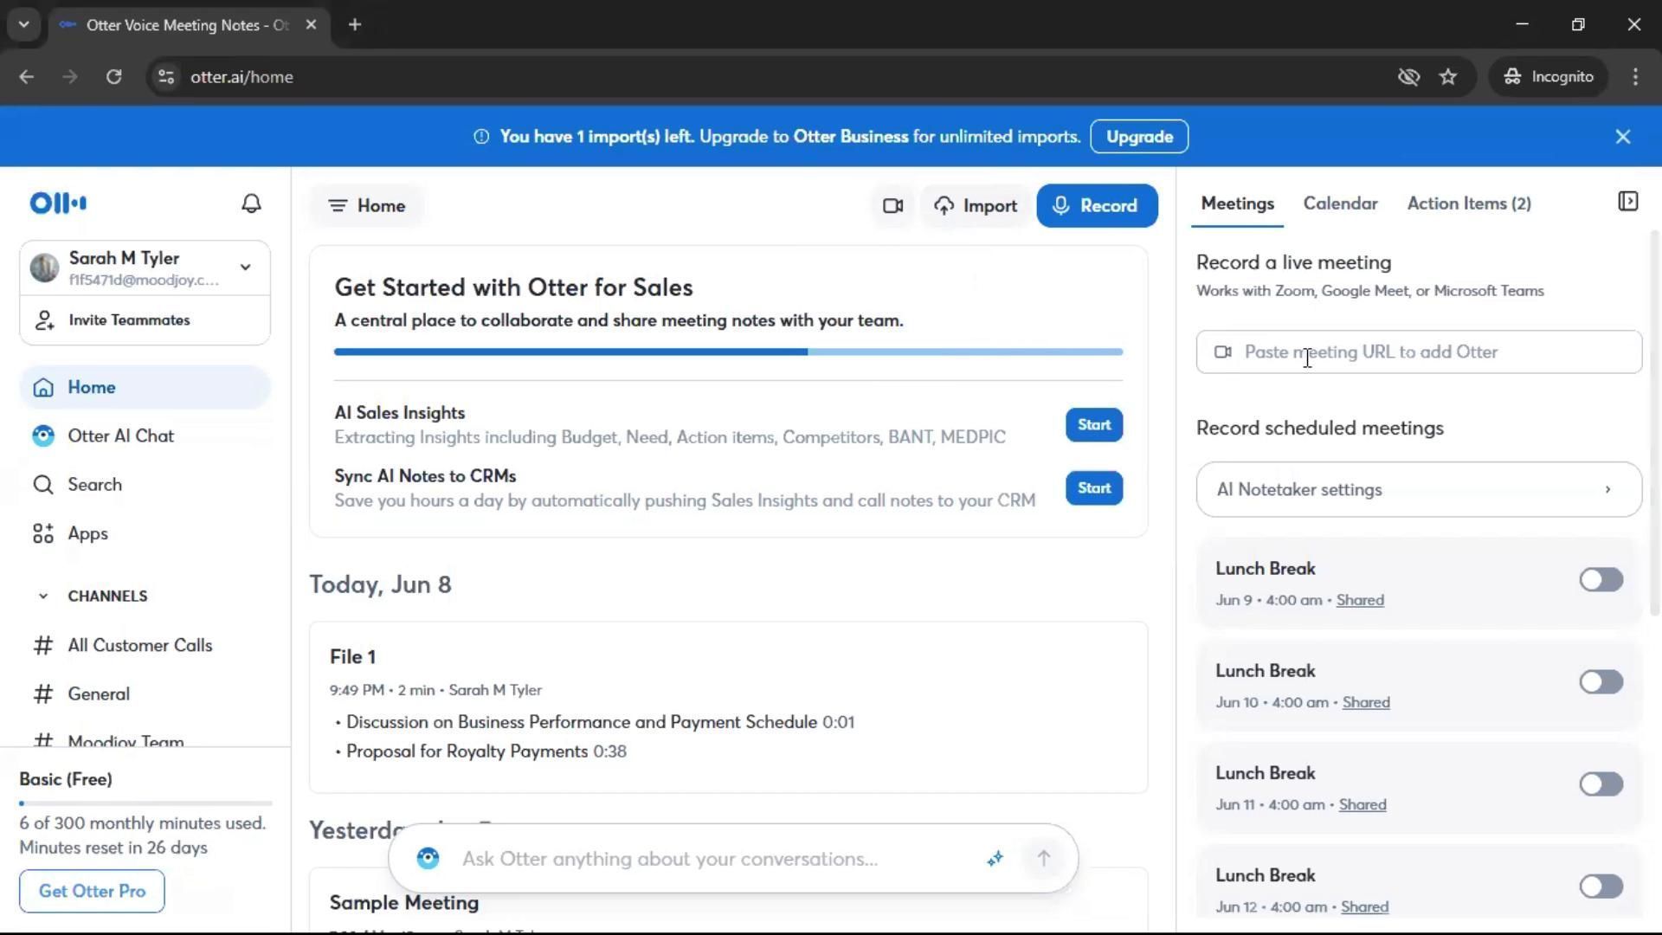1662x935 pixels.
Task: Expand Sarah M Tyler account dropdown
Action: click(245, 268)
